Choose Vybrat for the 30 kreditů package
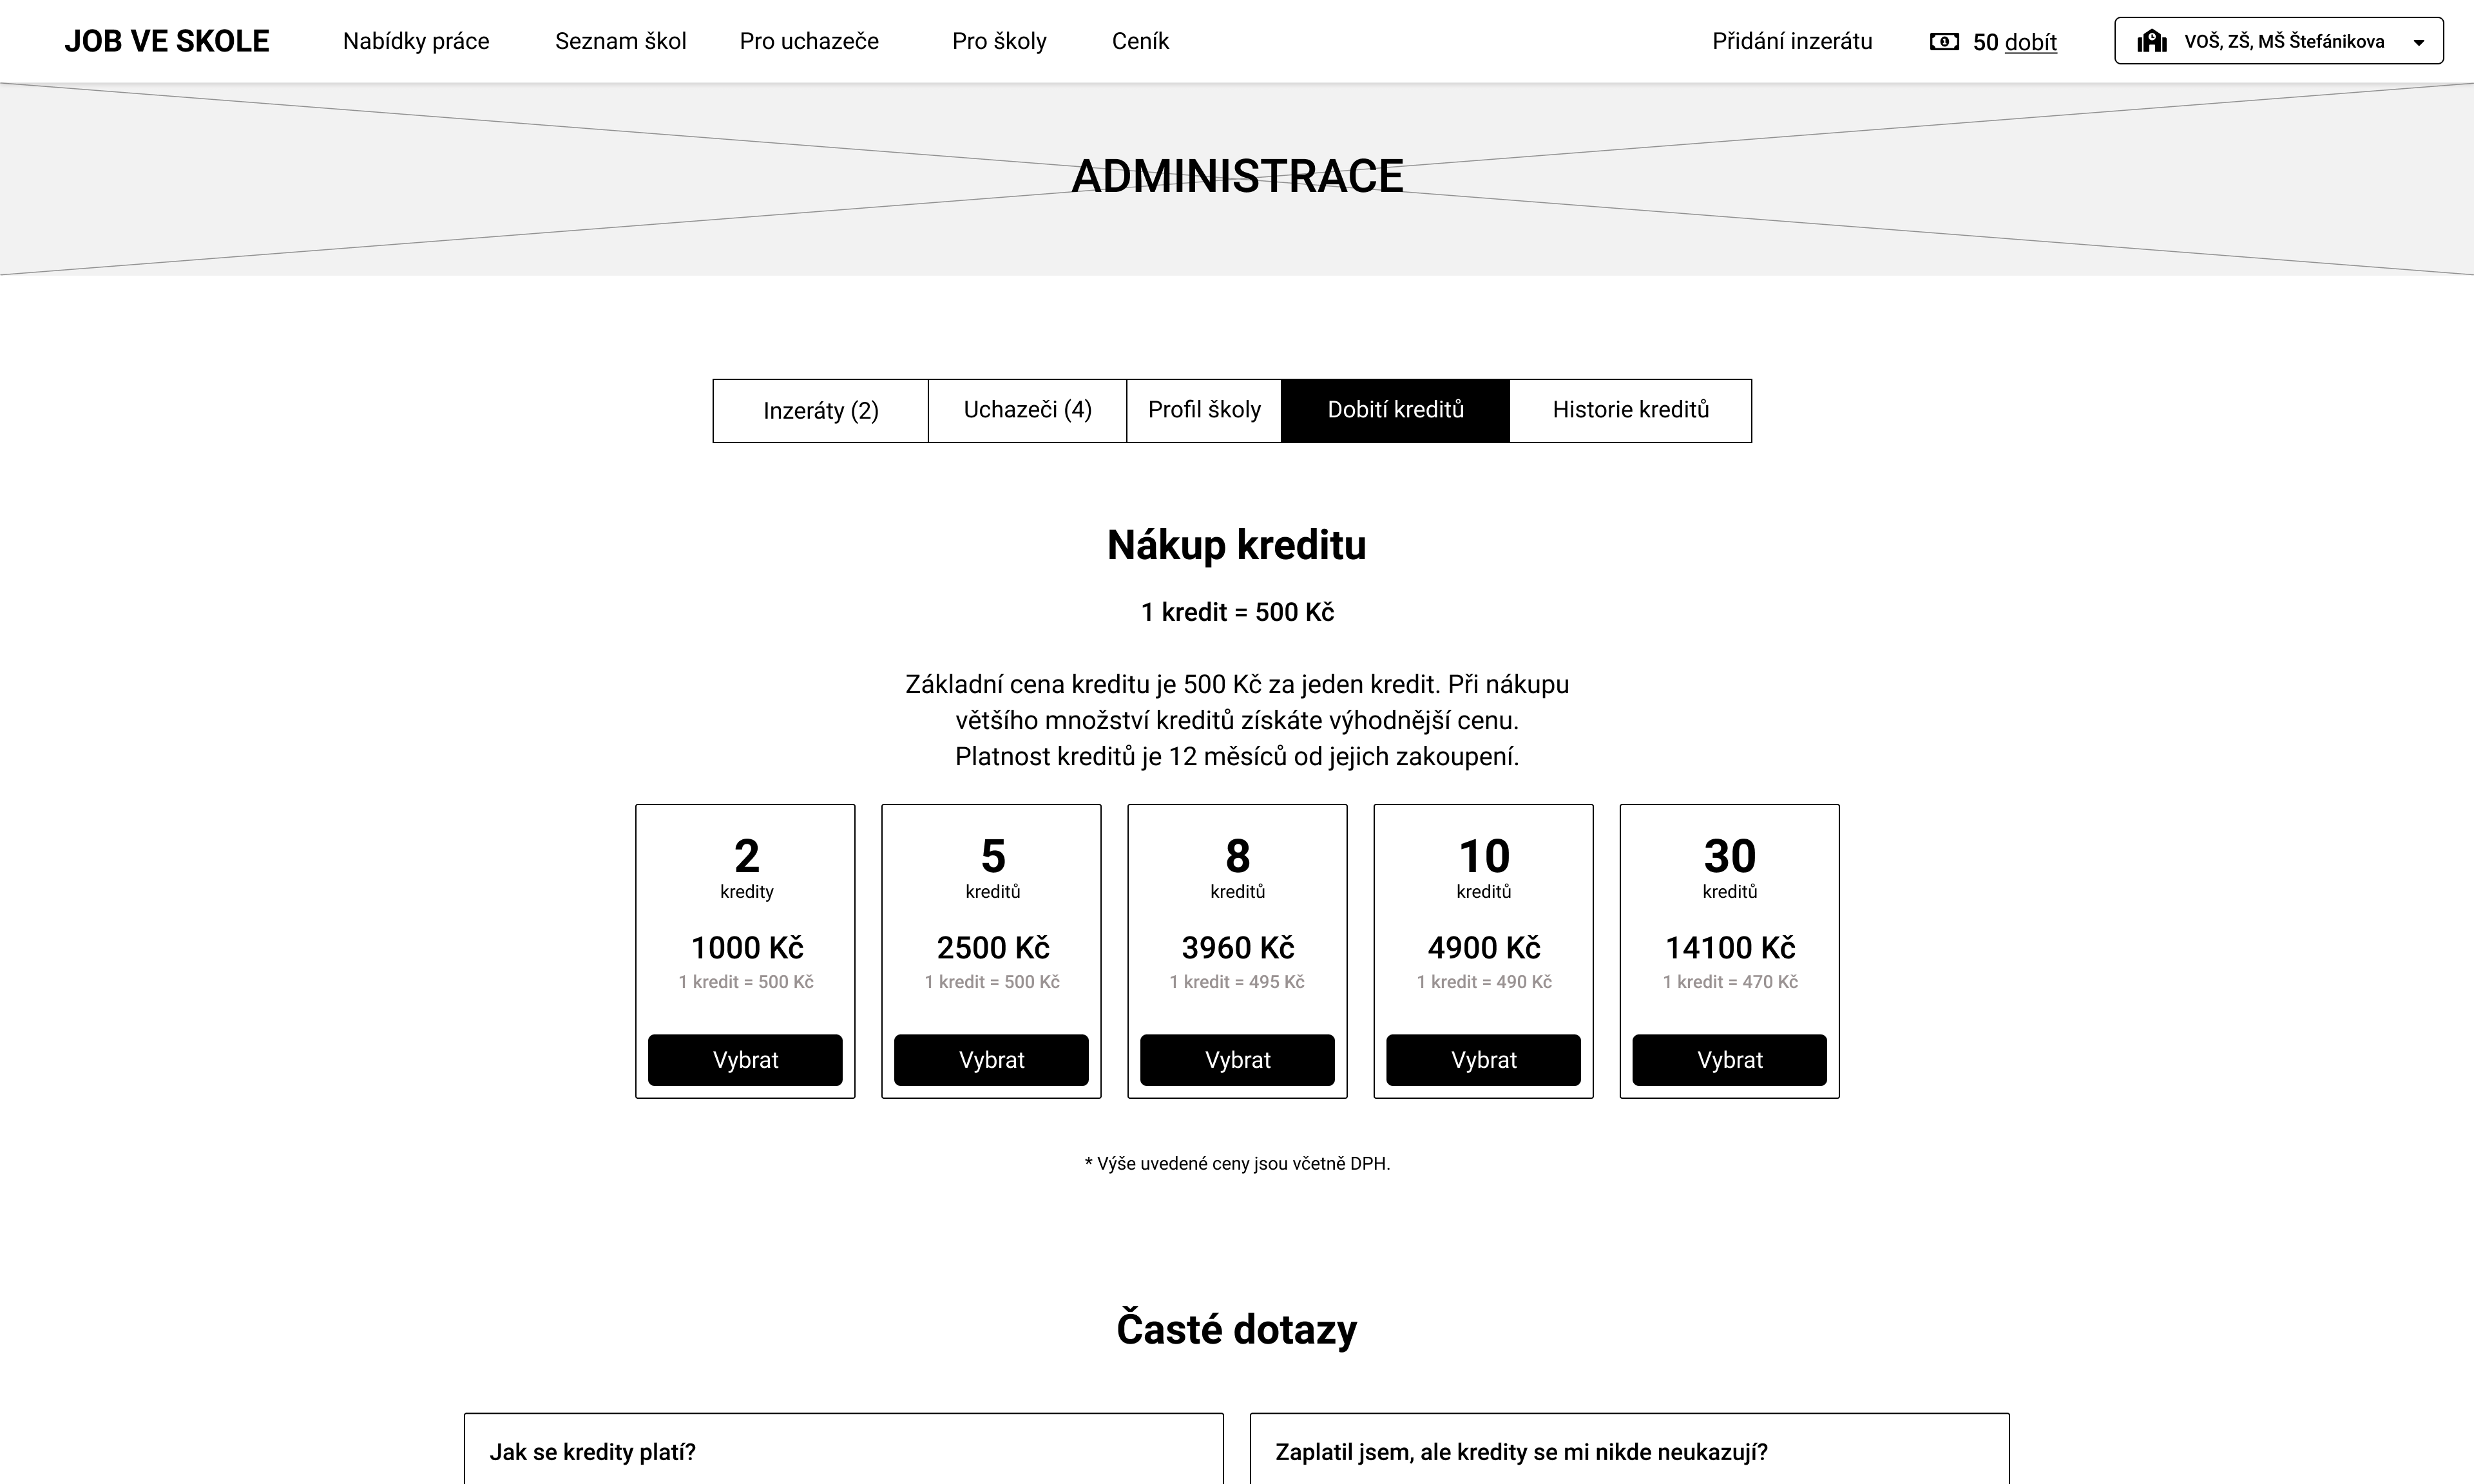Screen dimensions: 2474x1484 point(1729,1060)
